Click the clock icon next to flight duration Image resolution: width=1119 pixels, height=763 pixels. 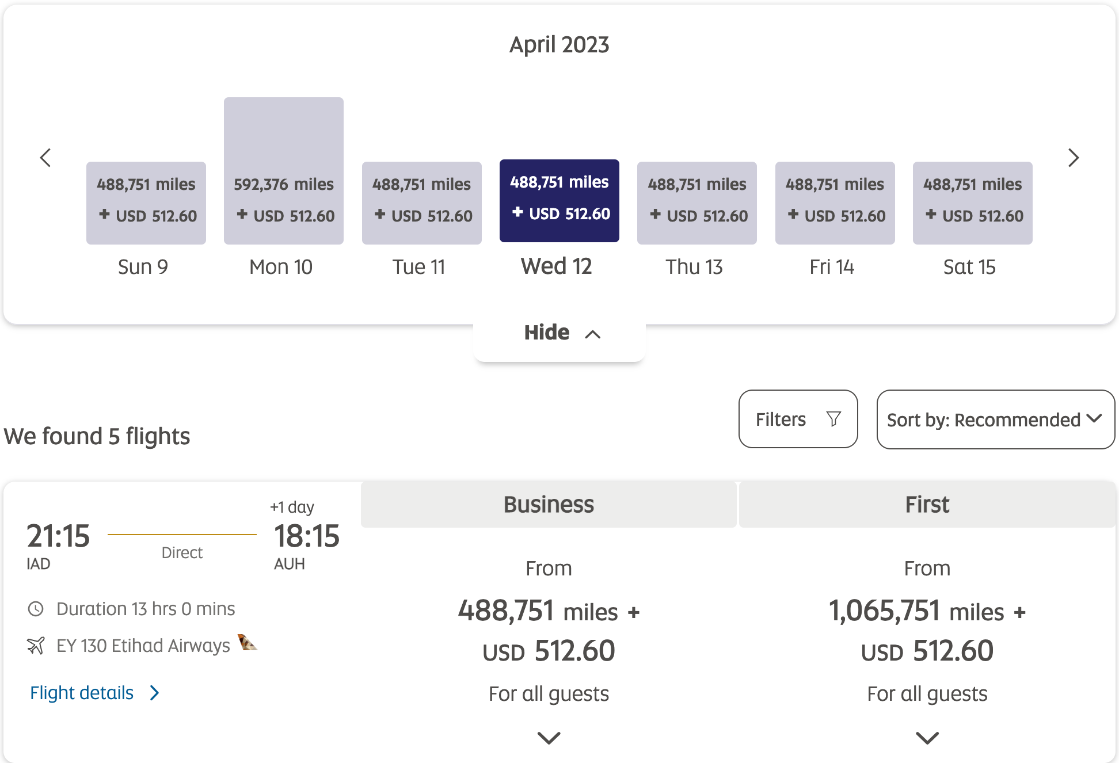click(x=36, y=608)
